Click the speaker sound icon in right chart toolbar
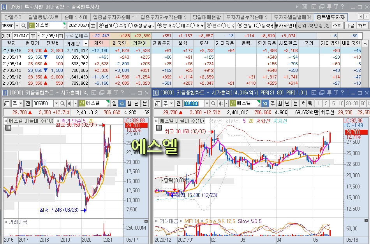Screen dimensions: 370x244 221,103
